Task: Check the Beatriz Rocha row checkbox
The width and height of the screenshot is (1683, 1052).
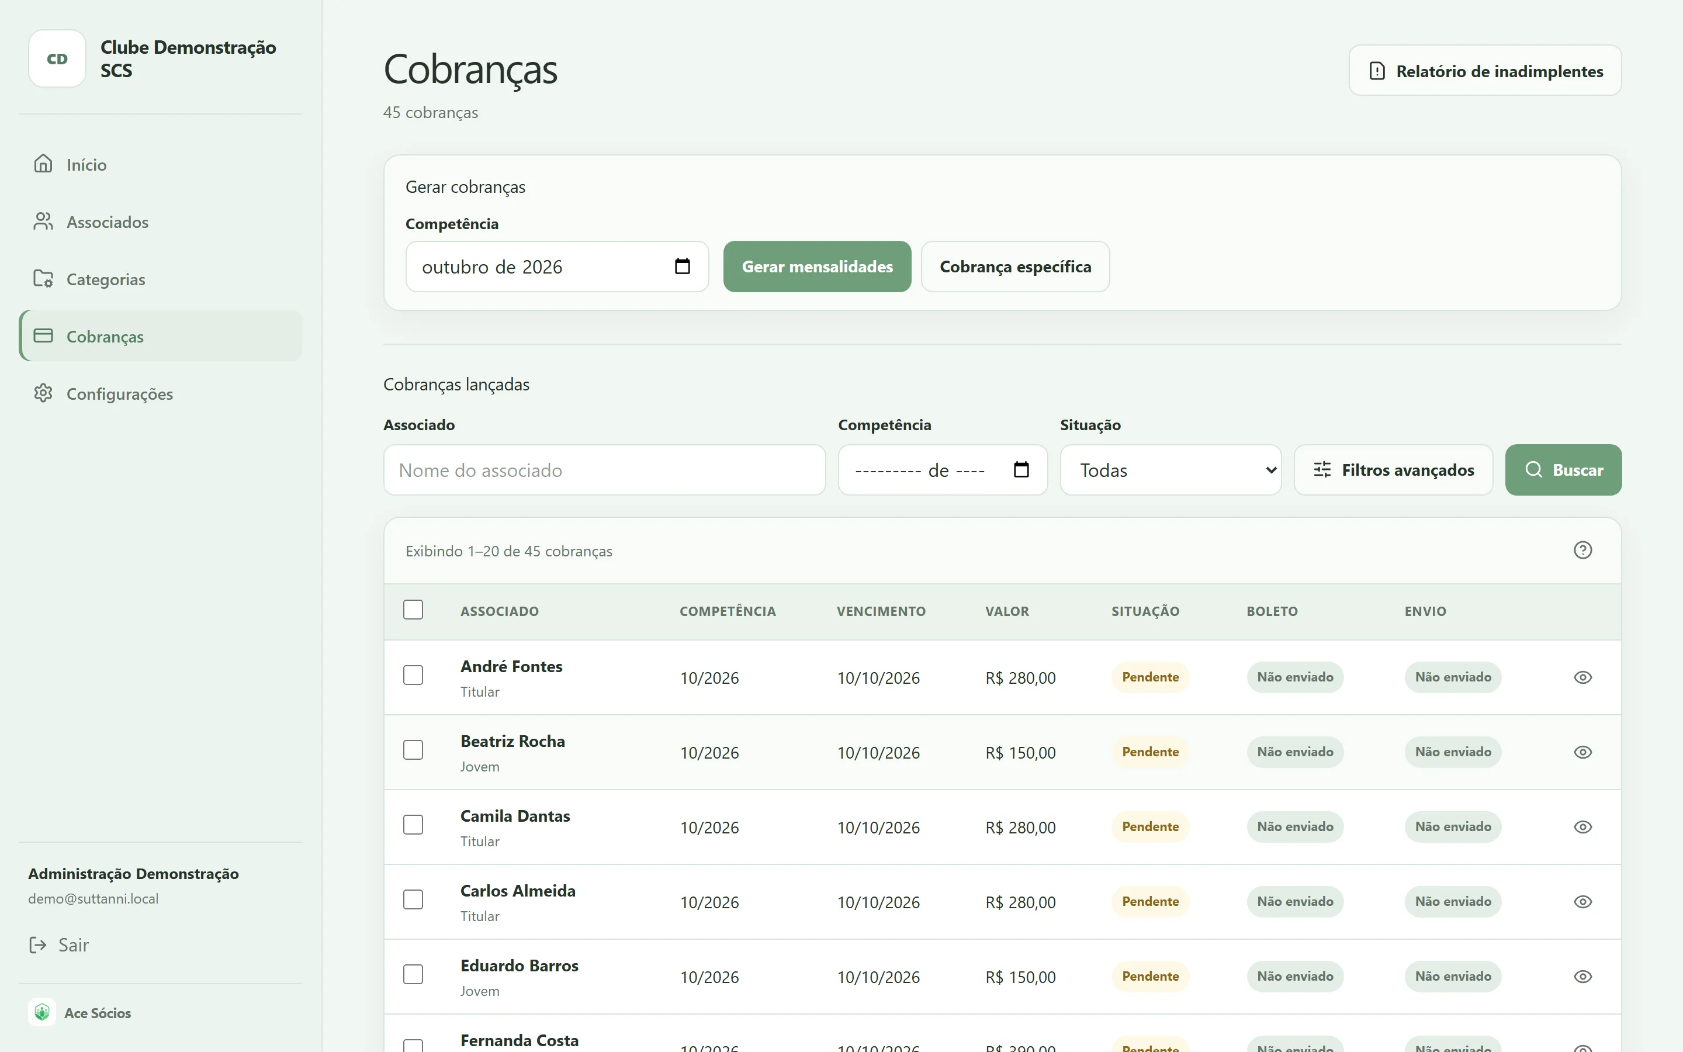Action: pyautogui.click(x=413, y=750)
